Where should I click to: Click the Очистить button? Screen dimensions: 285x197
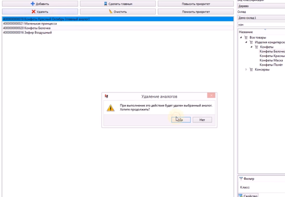coord(118,11)
